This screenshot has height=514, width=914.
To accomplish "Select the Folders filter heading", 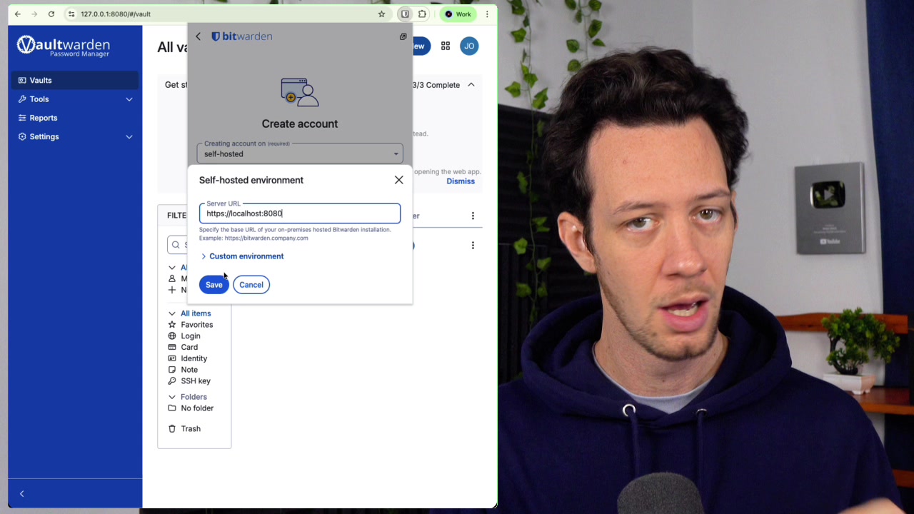I will point(194,397).
